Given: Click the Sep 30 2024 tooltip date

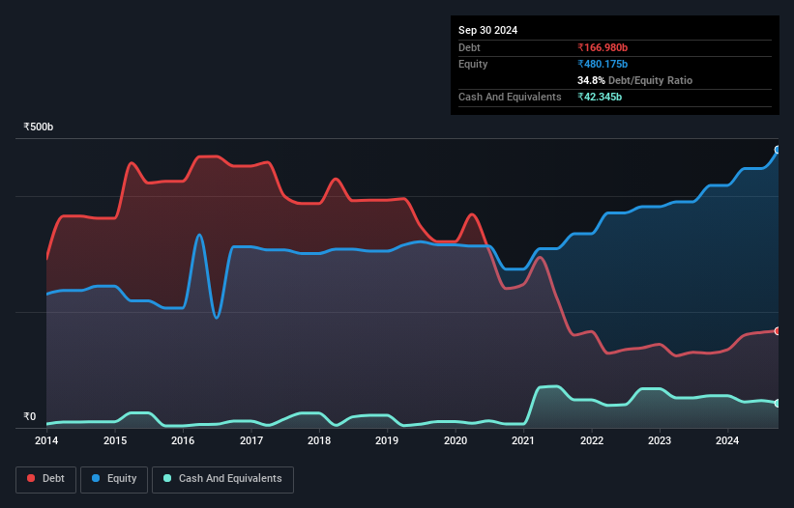Looking at the screenshot, I should tap(487, 30).
